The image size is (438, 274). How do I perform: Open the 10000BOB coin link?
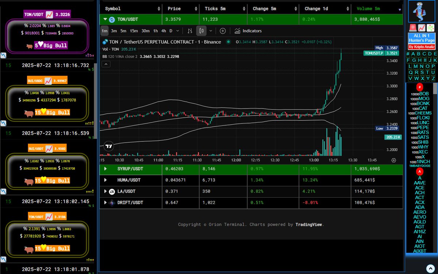pyautogui.click(x=420, y=94)
